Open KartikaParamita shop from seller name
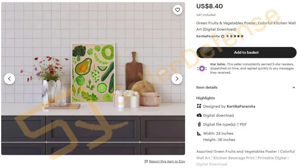This screenshot has width=298, height=168. [208, 36]
